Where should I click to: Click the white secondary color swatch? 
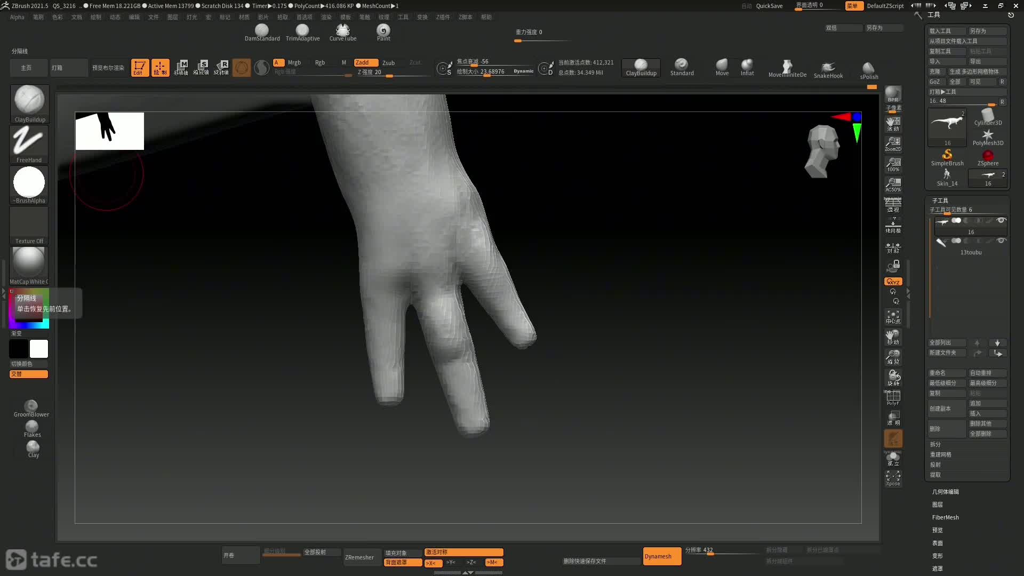38,349
